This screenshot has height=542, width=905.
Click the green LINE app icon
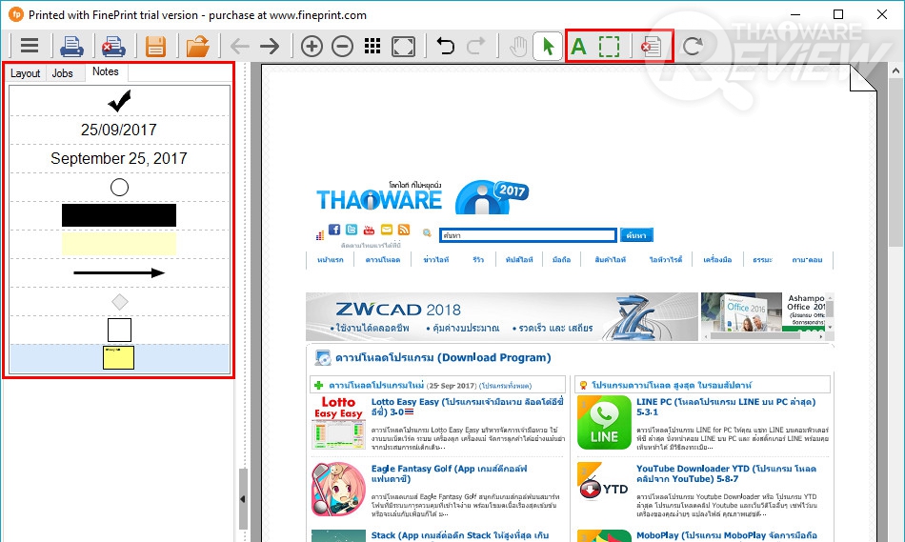tap(604, 423)
